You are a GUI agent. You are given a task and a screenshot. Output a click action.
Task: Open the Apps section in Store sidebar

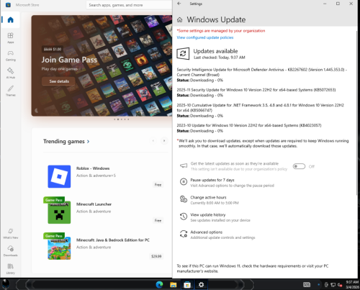coord(10,38)
